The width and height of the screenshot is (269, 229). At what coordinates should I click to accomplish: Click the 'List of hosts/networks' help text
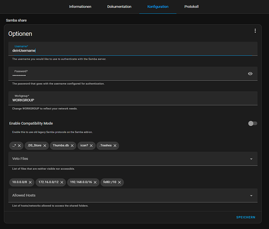(x=50, y=206)
